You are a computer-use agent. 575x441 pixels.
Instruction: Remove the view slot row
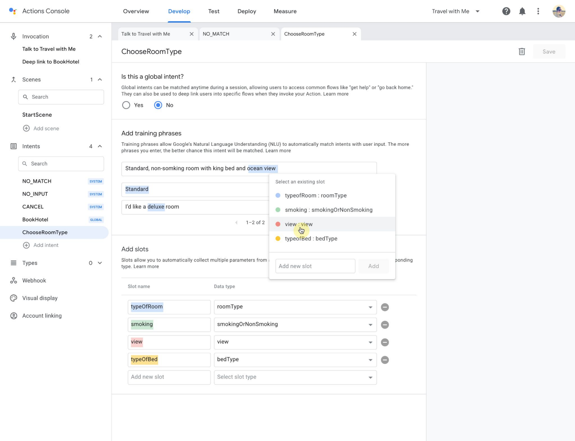coord(385,342)
